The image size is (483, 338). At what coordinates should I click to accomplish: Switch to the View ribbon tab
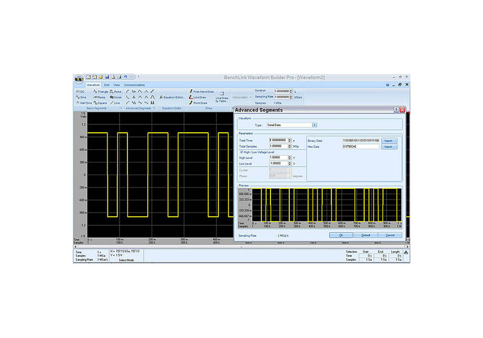[117, 85]
